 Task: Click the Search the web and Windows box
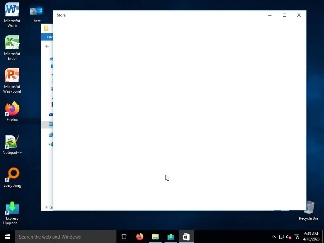click(x=66, y=237)
